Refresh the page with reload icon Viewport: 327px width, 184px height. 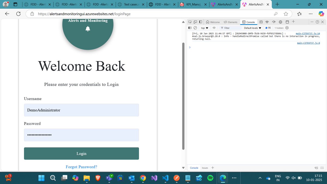[x=19, y=14]
